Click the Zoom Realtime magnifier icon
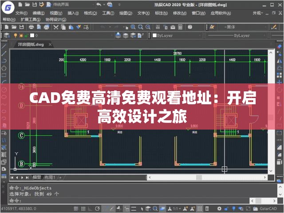Image resolution: width=284 pixels, height=213 pixels. point(133,27)
